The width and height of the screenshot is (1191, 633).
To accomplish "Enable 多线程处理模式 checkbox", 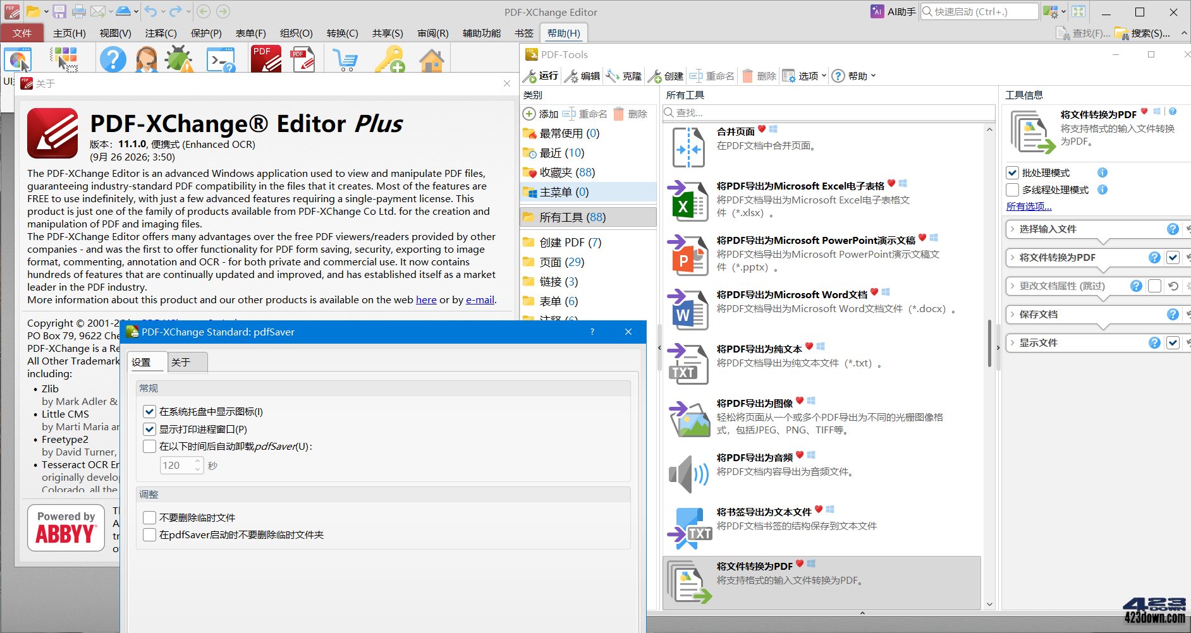I will pyautogui.click(x=1013, y=190).
